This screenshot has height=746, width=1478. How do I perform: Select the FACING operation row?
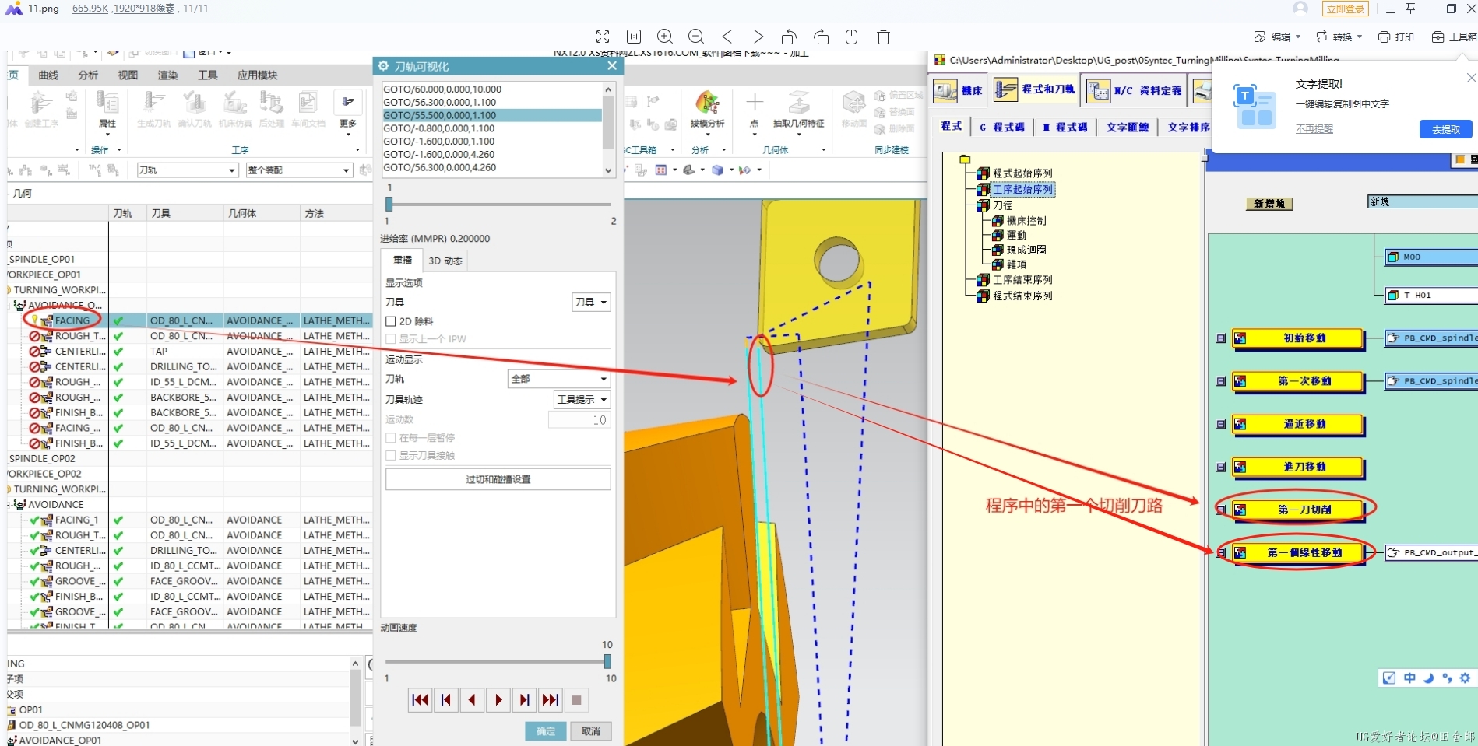click(x=189, y=320)
